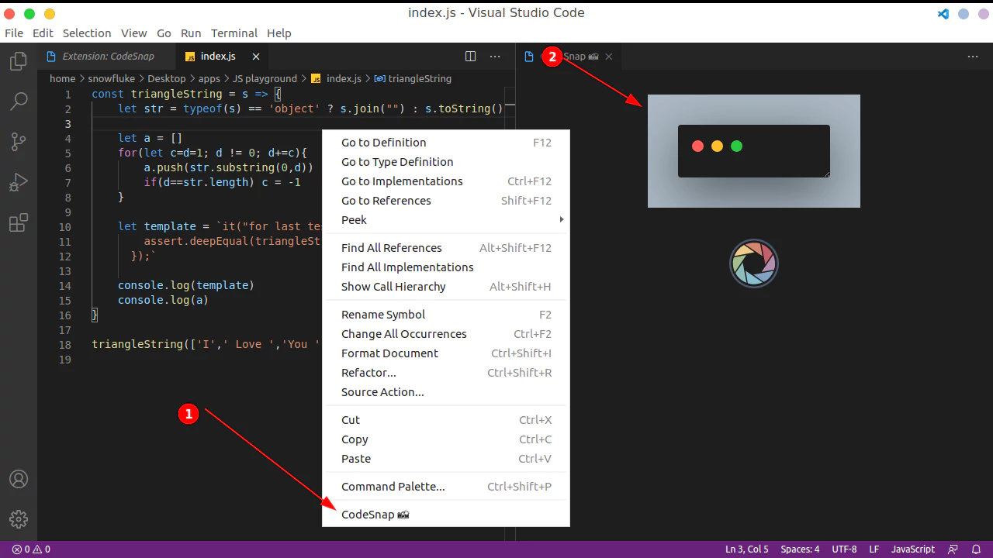993x558 pixels.
Task: Choose Go to Definition from context menu
Action: pyautogui.click(x=446, y=143)
